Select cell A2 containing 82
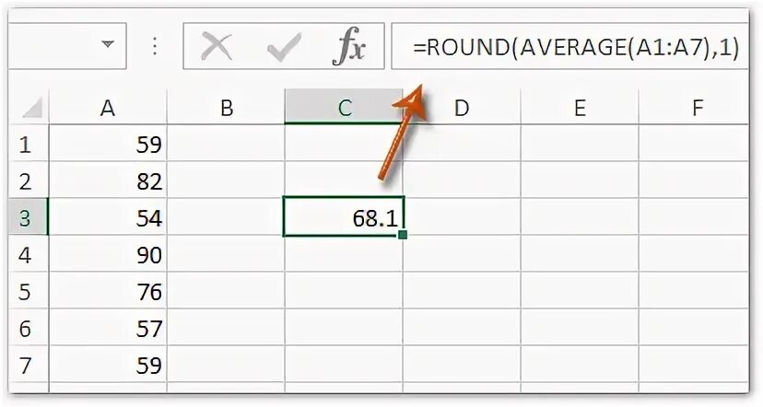The width and height of the screenshot is (763, 407). coord(108,181)
